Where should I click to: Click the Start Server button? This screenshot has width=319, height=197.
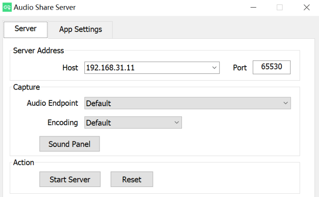[70, 179]
